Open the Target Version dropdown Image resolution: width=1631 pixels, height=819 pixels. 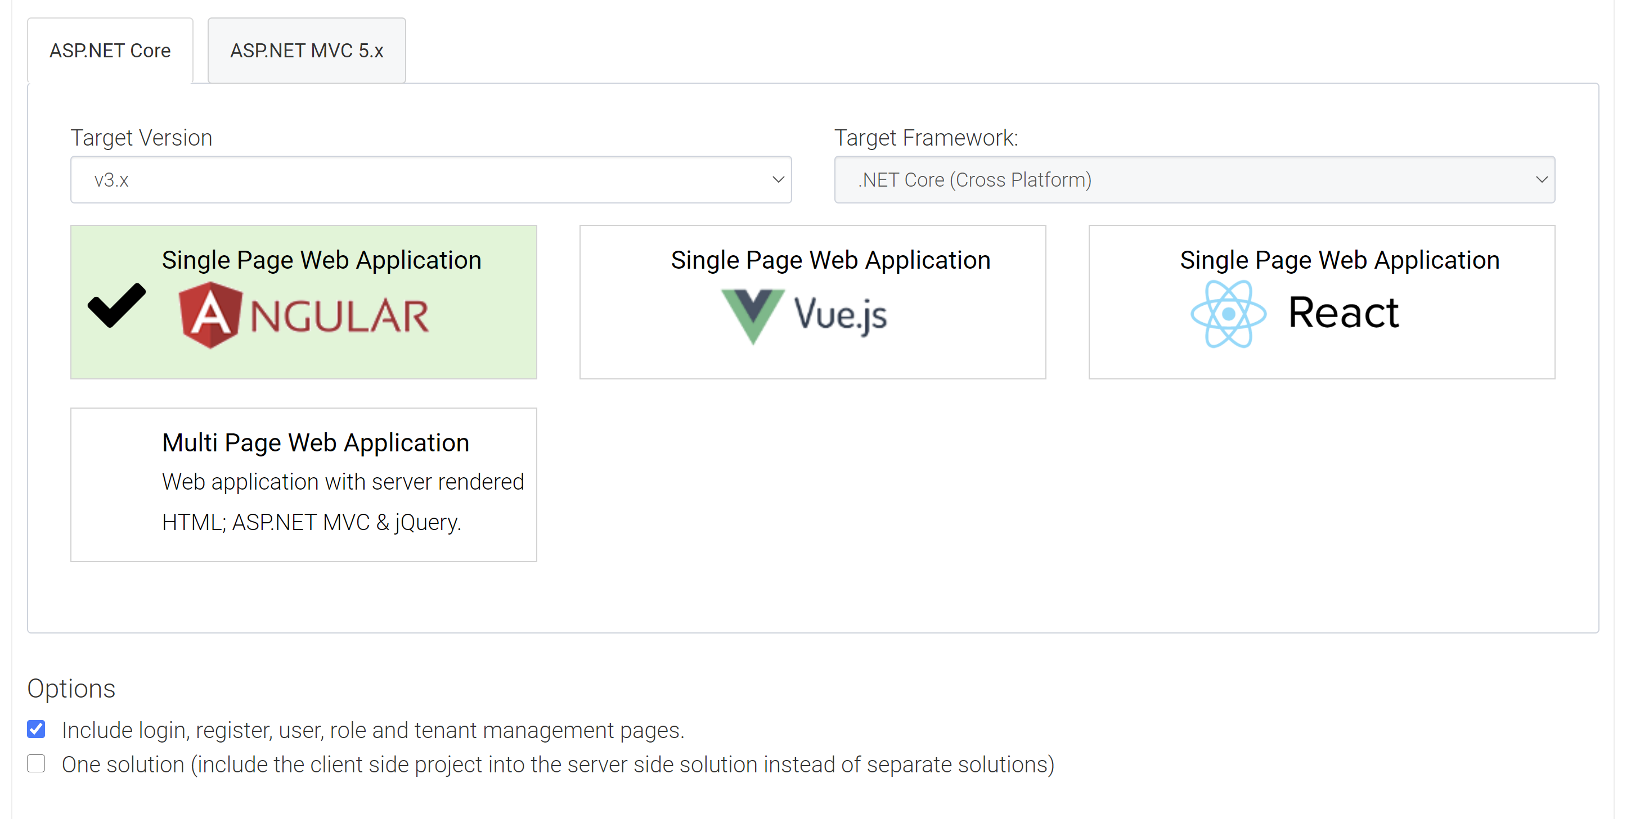[430, 180]
